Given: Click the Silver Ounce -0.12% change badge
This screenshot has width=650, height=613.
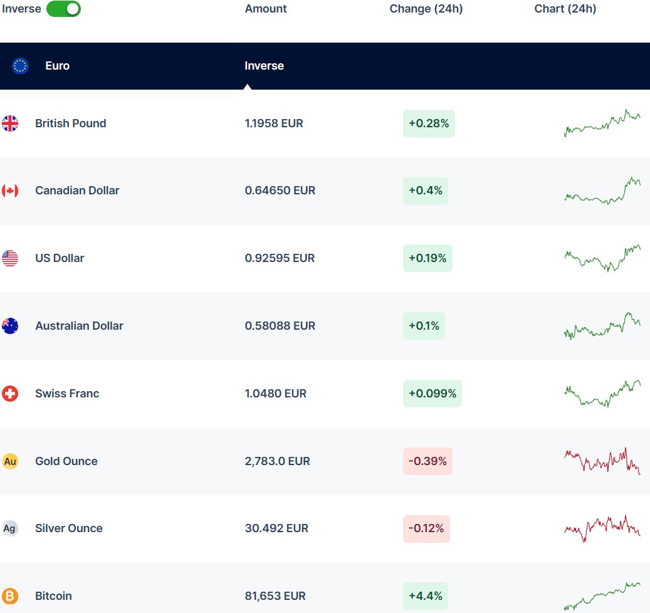Looking at the screenshot, I should tap(426, 528).
